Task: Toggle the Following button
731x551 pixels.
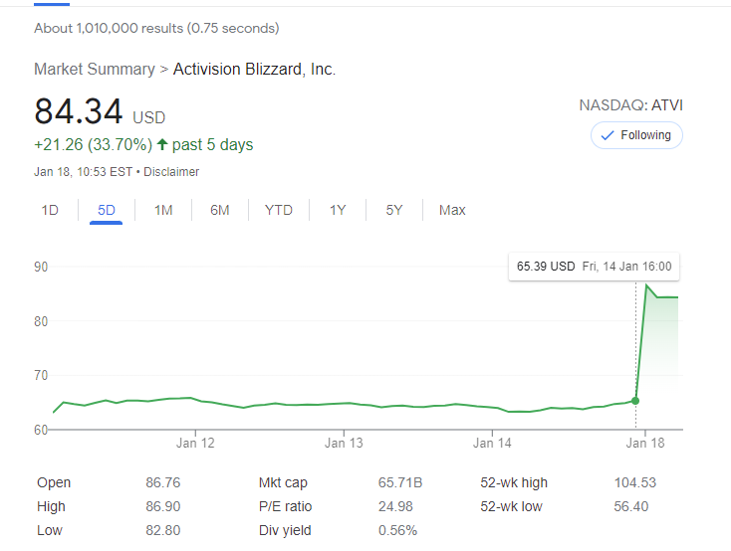Action: coord(636,135)
